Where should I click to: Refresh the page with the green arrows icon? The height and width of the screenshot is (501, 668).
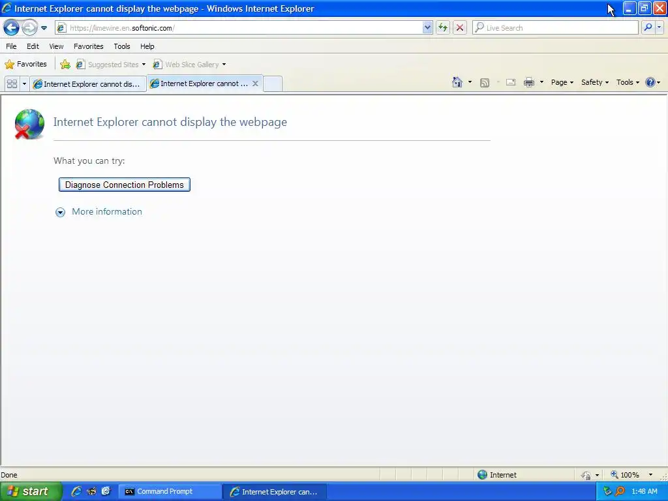pos(443,27)
